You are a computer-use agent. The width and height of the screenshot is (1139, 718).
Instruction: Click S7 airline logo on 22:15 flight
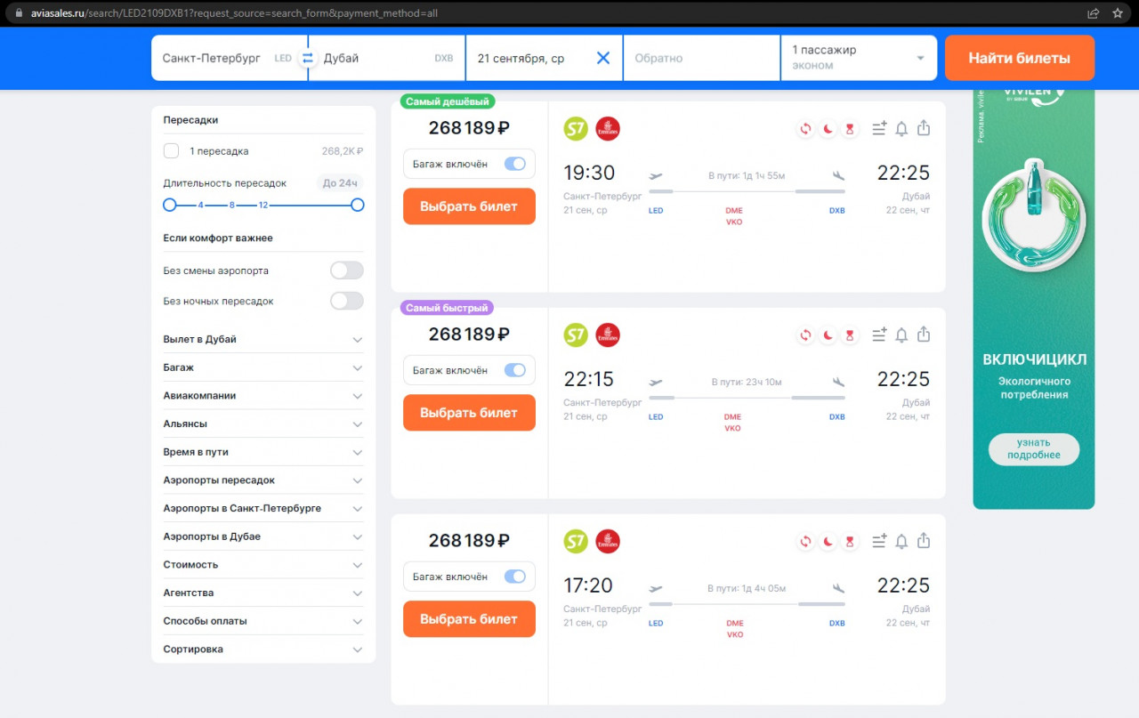(577, 335)
